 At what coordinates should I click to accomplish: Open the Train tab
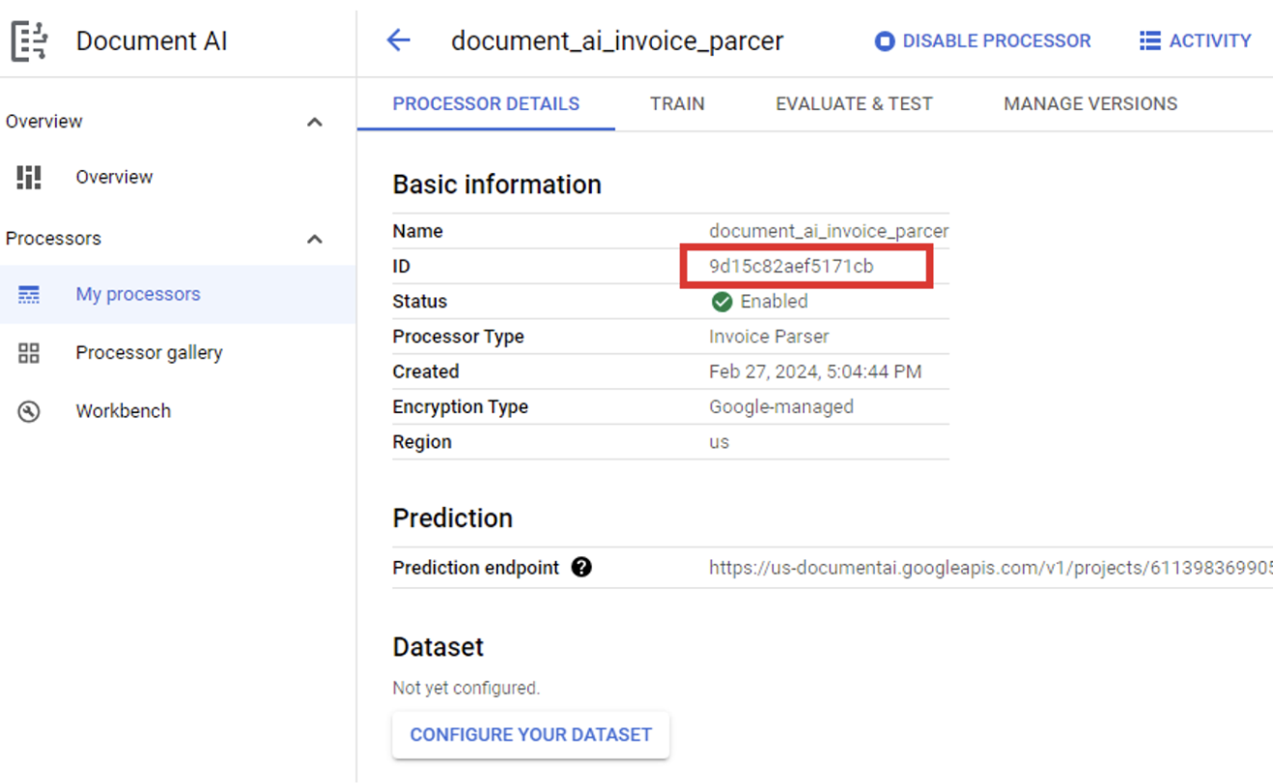point(677,104)
